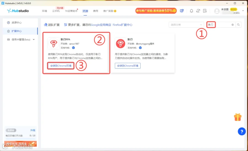Click the orange 50% promotion banner

[x=156, y=10]
